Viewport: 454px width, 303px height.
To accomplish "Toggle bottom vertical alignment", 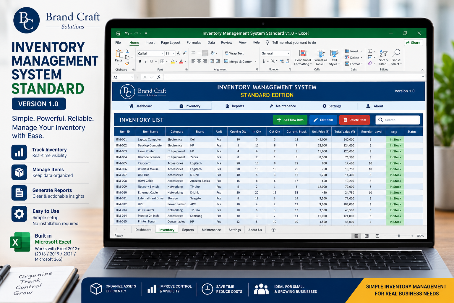I will coord(205,53).
